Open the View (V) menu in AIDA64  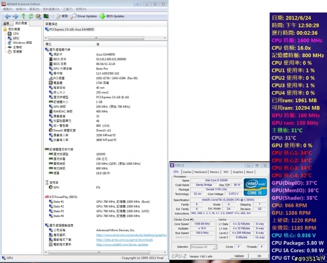(x=21, y=9)
